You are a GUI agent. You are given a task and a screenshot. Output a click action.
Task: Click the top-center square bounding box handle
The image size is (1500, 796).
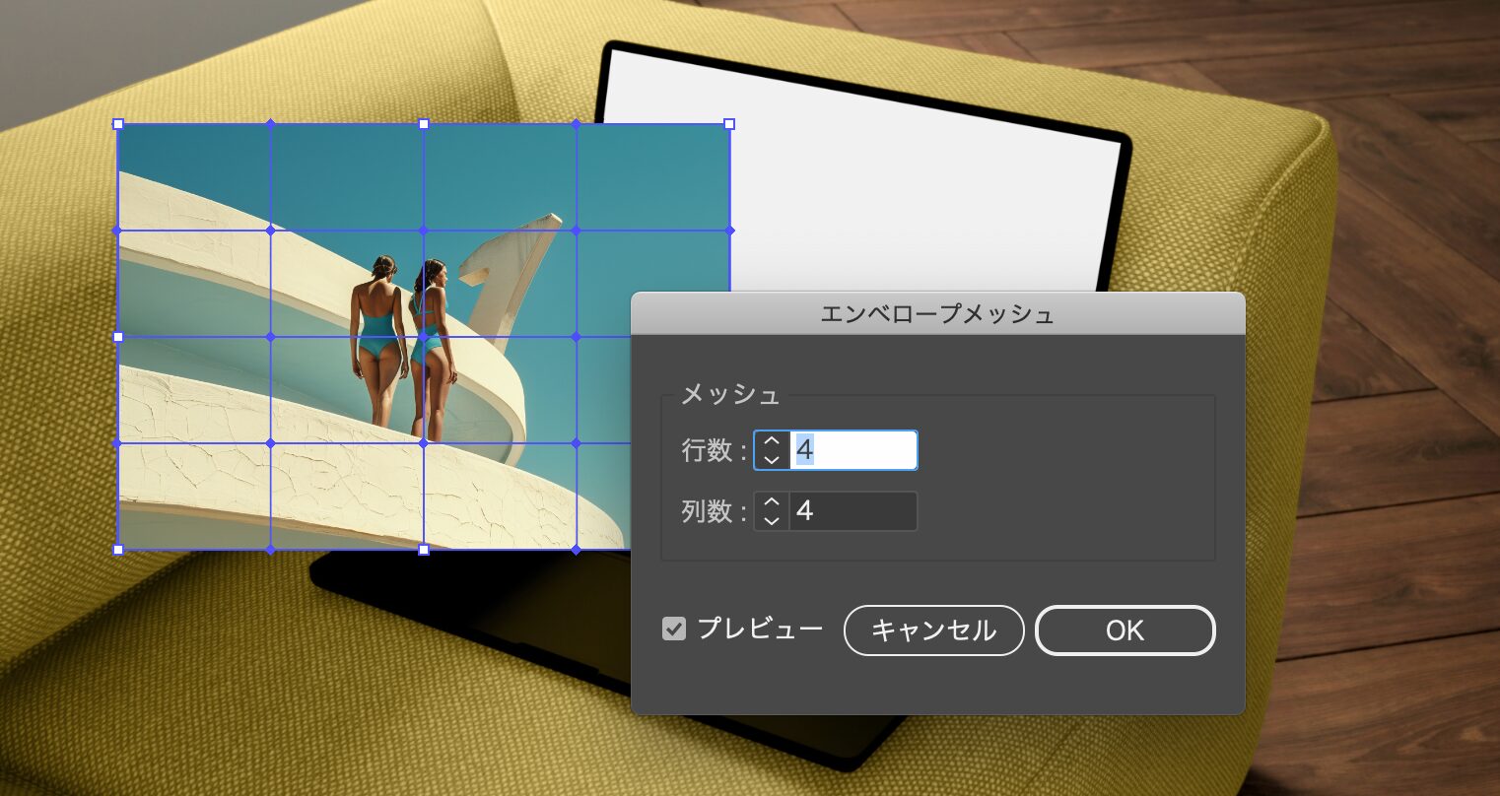pos(424,124)
